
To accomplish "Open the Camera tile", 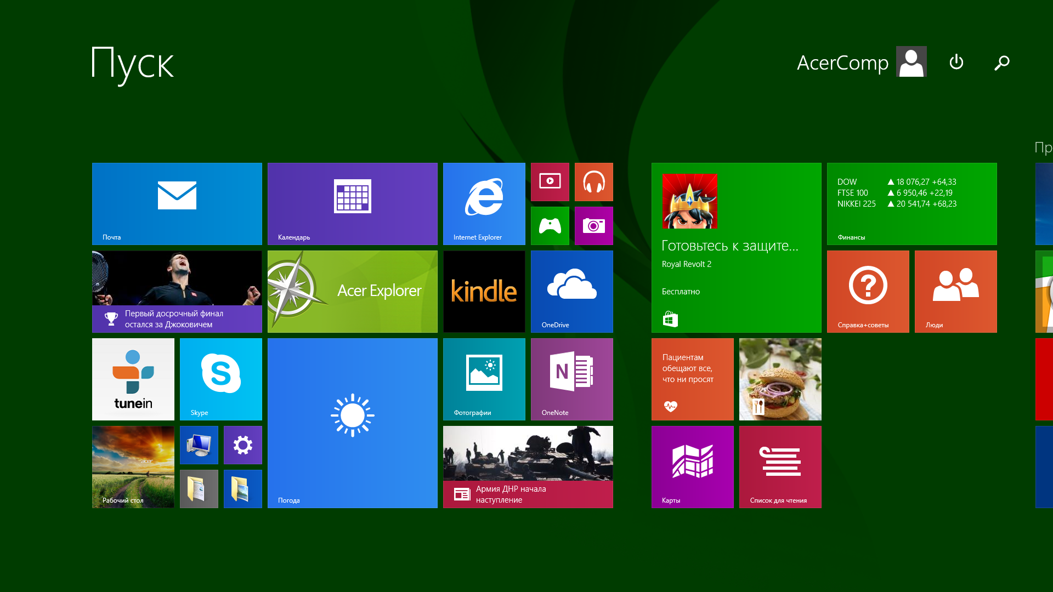I will point(593,225).
